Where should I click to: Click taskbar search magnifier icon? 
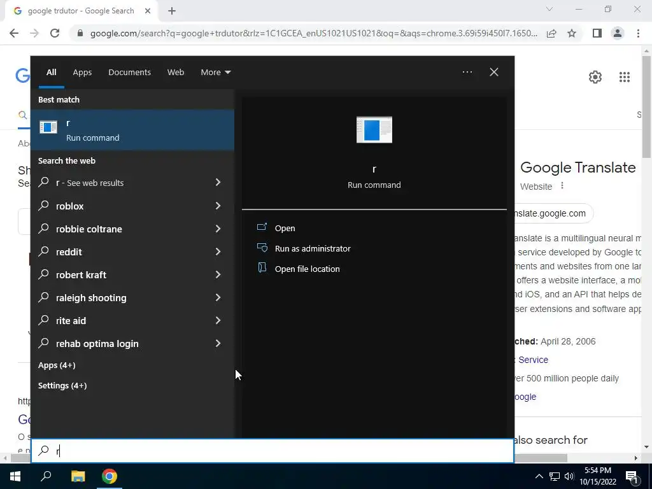[46, 476]
